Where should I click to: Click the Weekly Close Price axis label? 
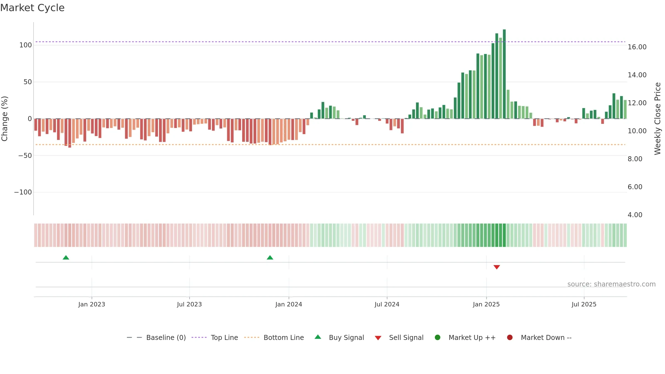[658, 119]
